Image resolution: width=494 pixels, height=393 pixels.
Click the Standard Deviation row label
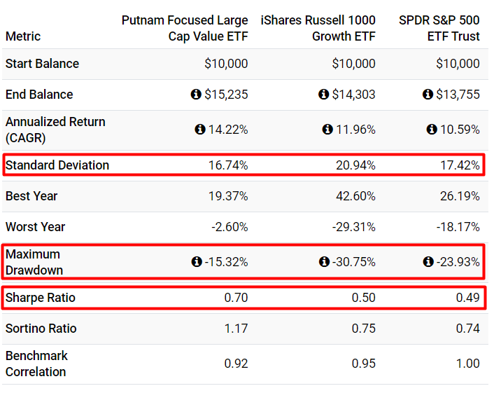(x=57, y=165)
